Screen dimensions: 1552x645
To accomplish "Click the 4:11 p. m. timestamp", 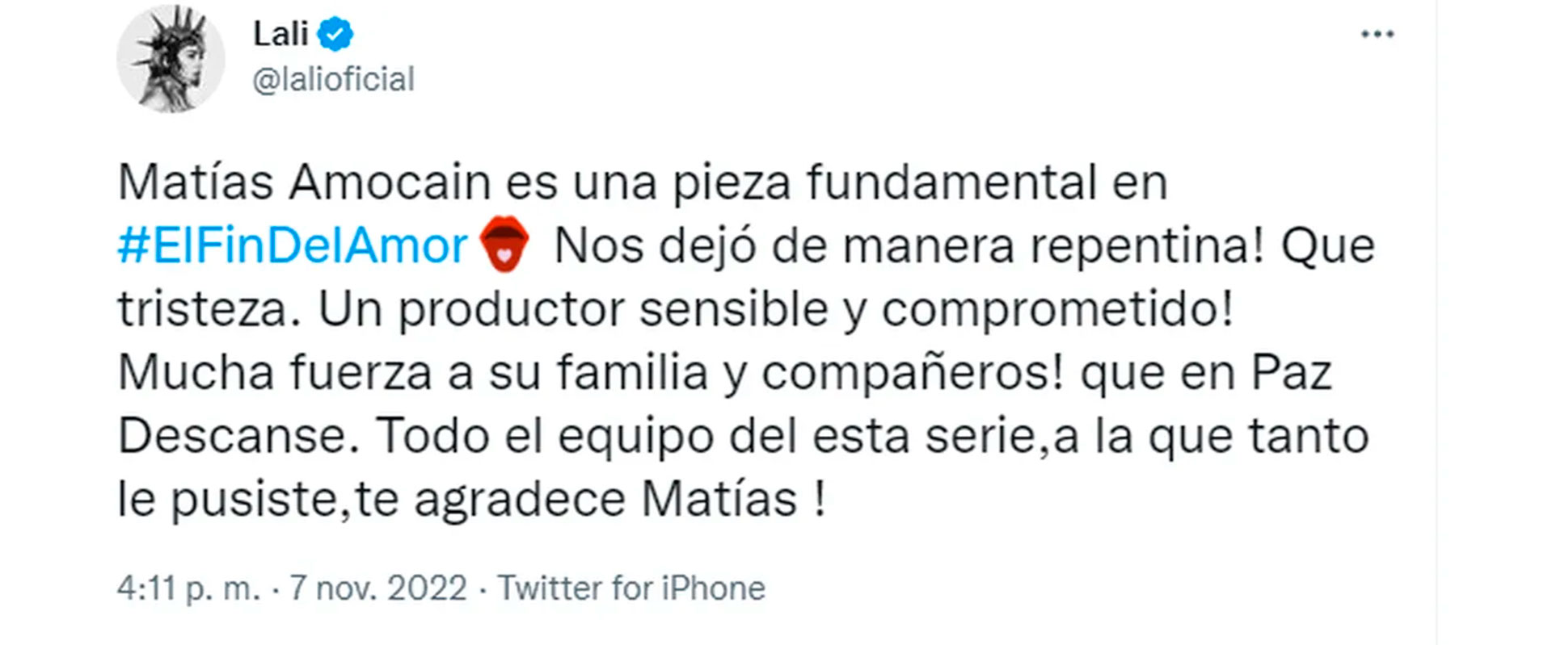I will click(188, 588).
